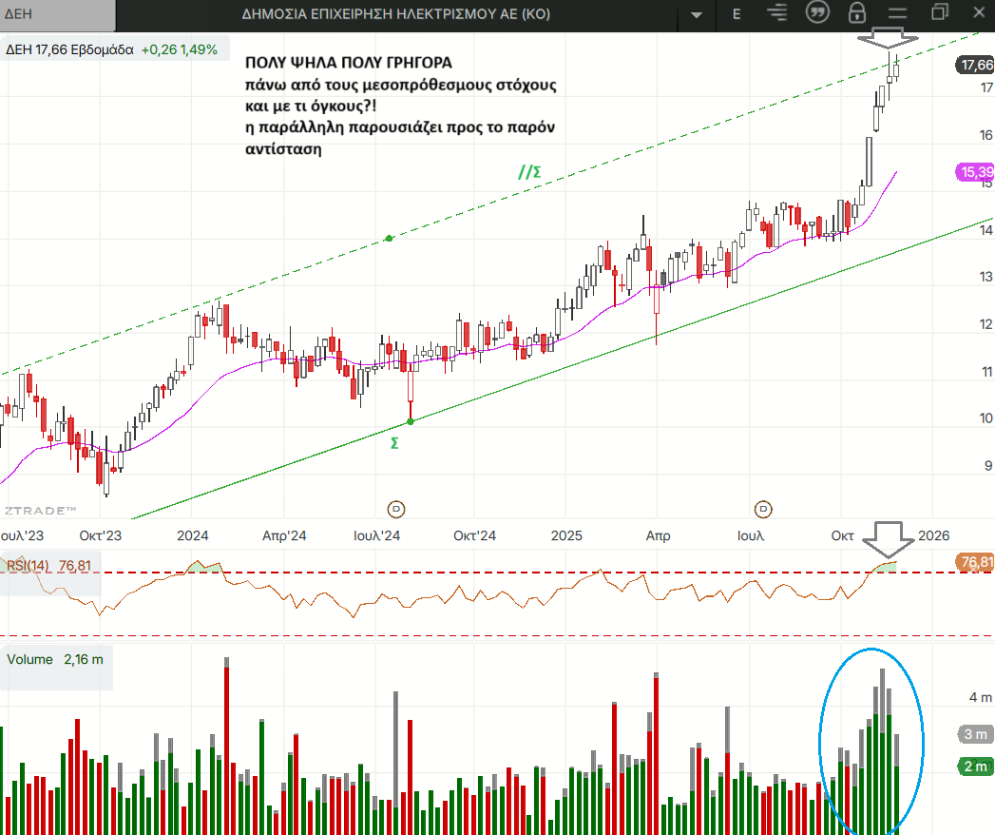Click the green //Σ parallel line label
This screenshot has width=995, height=835.
pyautogui.click(x=529, y=172)
